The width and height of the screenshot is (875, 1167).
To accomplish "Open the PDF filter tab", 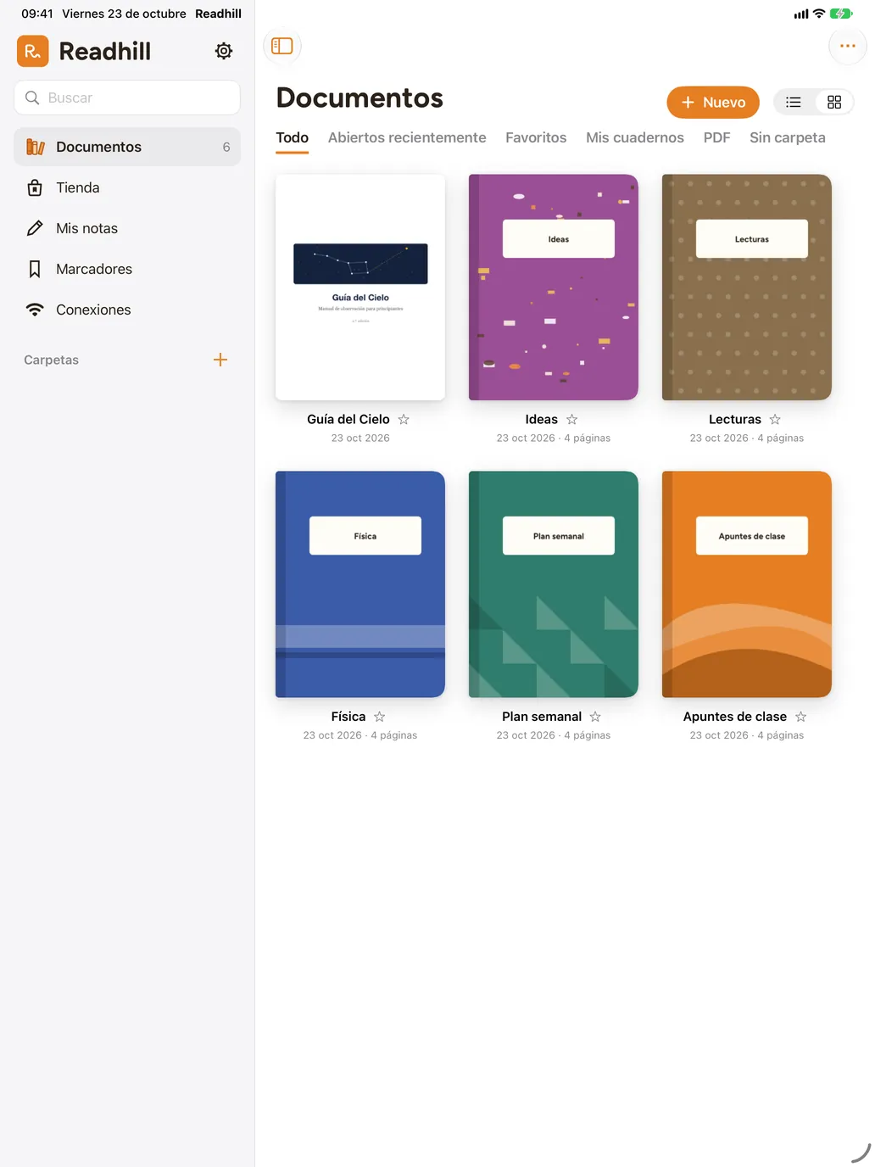I will (716, 137).
